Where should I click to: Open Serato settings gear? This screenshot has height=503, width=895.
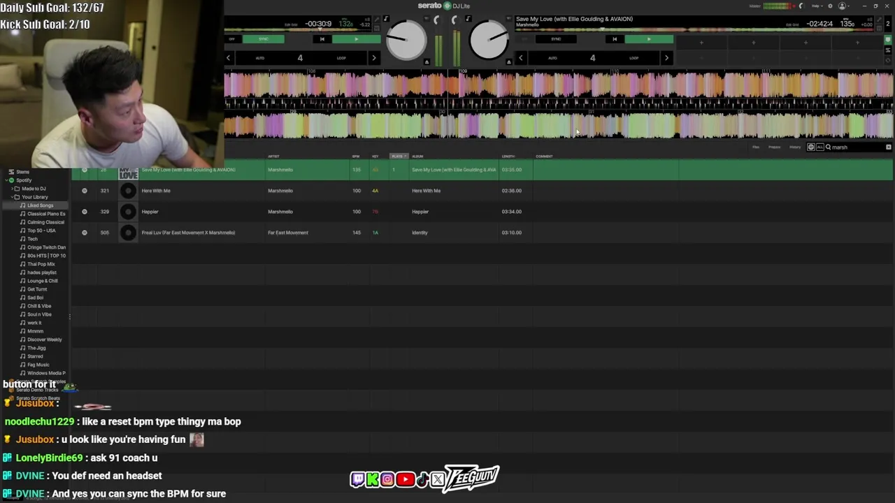(830, 6)
